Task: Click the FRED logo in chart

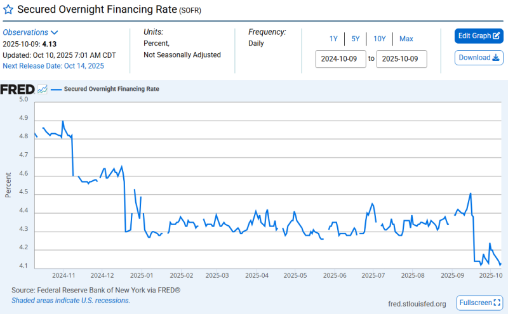Action: coord(17,89)
